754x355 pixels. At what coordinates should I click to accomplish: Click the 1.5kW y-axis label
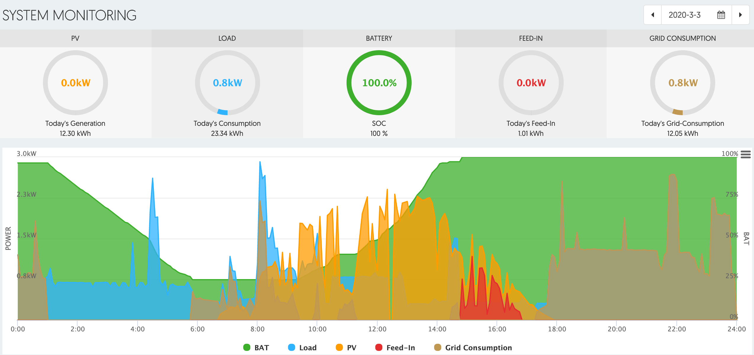pos(26,235)
